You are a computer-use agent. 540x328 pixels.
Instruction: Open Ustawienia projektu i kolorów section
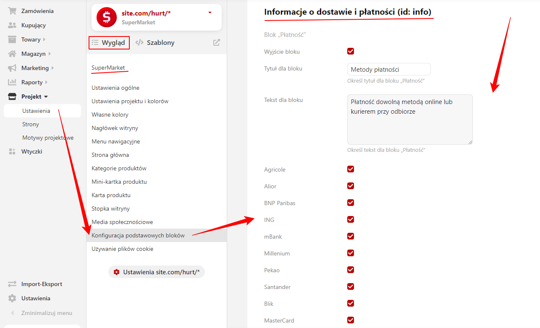(x=130, y=101)
